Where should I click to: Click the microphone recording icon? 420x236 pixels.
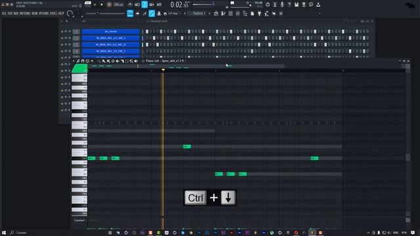pyautogui.click(x=282, y=5)
